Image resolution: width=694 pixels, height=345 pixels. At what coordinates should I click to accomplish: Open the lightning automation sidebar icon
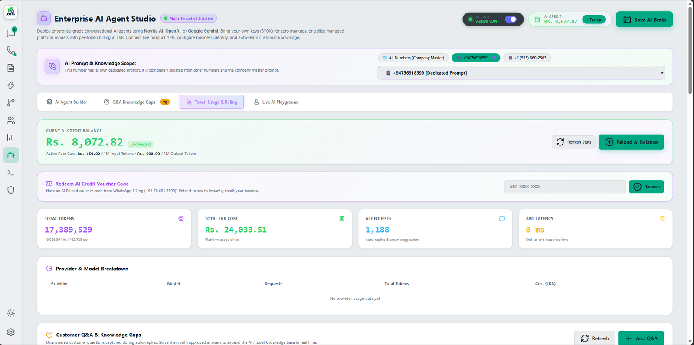tap(11, 85)
